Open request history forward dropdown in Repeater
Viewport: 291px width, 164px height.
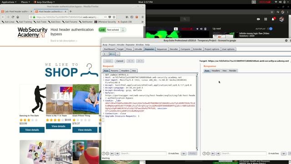point(140,61)
